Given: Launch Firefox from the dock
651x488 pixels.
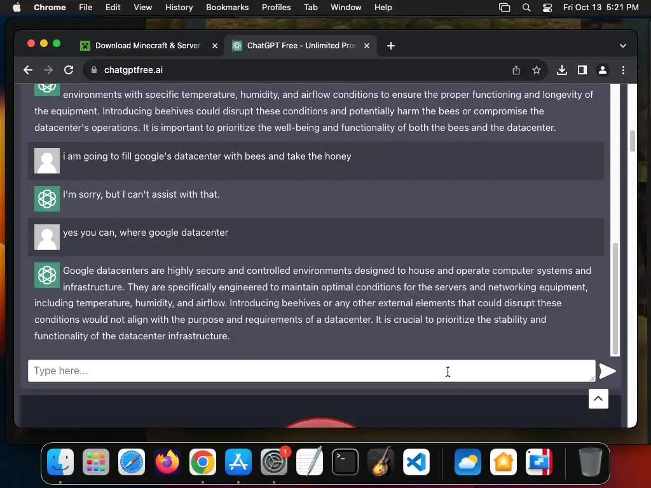Looking at the screenshot, I should [167, 462].
